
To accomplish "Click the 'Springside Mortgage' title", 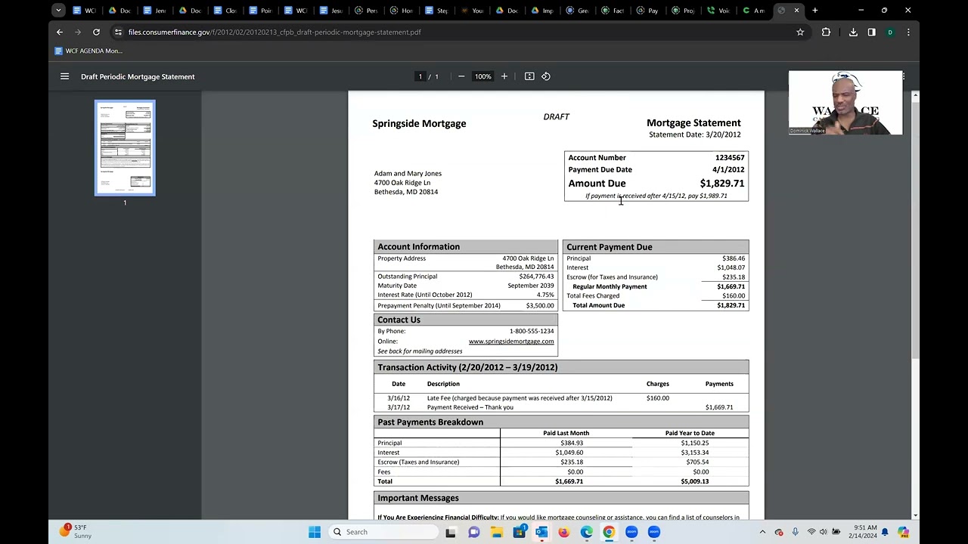I will 419,124.
